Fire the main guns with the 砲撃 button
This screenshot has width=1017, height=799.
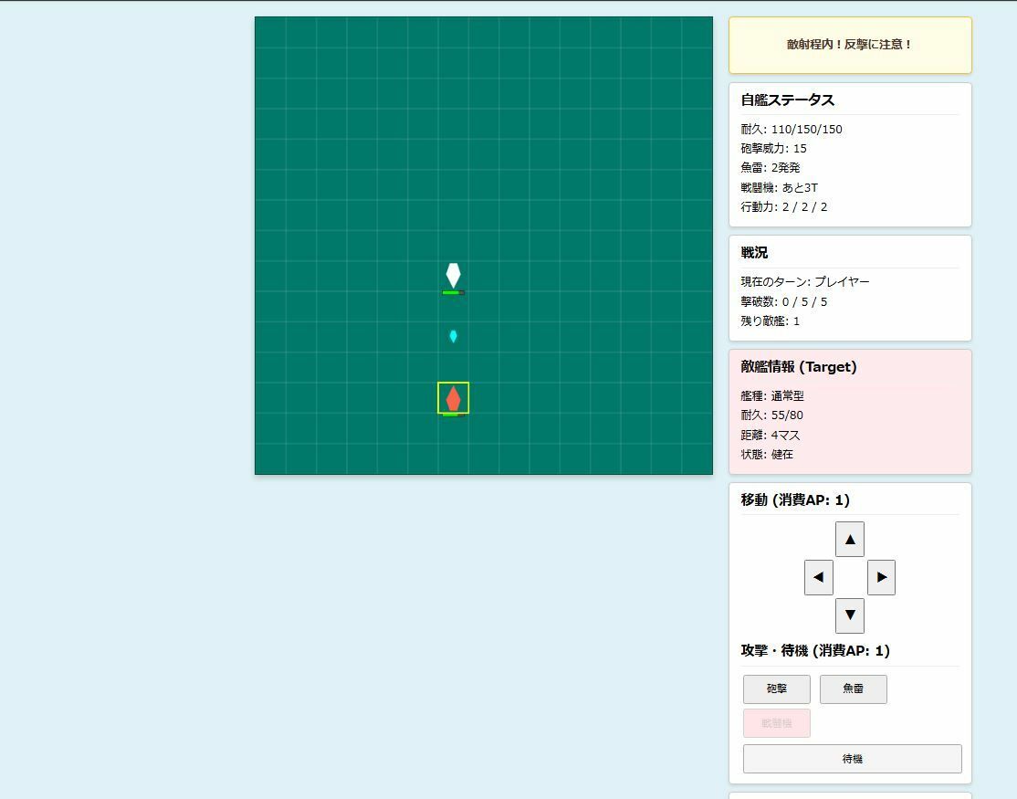coord(776,689)
